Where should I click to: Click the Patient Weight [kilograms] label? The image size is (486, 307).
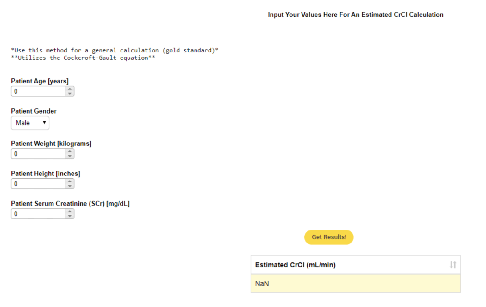click(x=51, y=144)
